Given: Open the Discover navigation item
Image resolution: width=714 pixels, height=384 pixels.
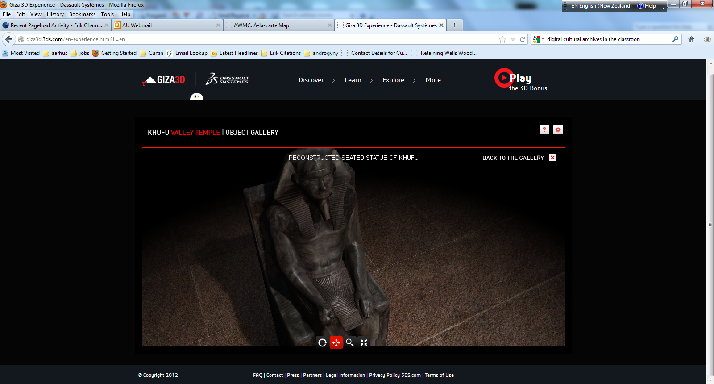Looking at the screenshot, I should [x=311, y=80].
